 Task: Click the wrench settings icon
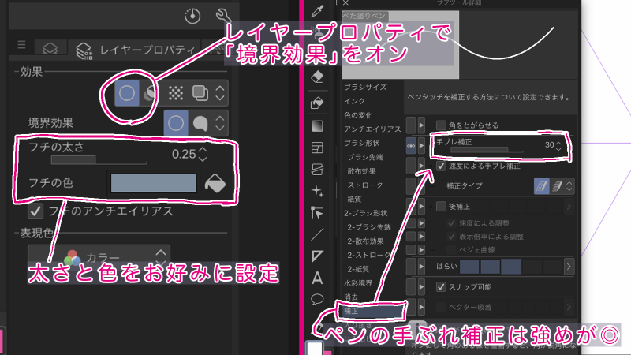[x=223, y=16]
